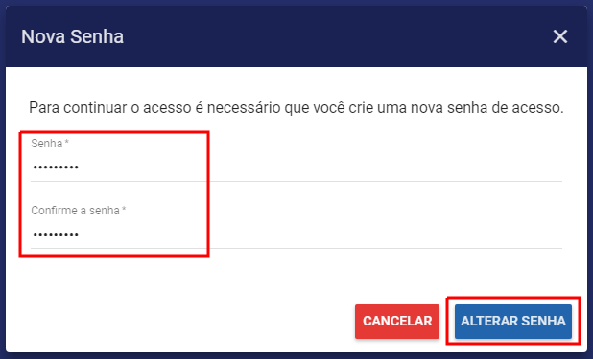The width and height of the screenshot is (593, 359).
Task: Click the asterisk next to Senha label
Action: click(66, 142)
